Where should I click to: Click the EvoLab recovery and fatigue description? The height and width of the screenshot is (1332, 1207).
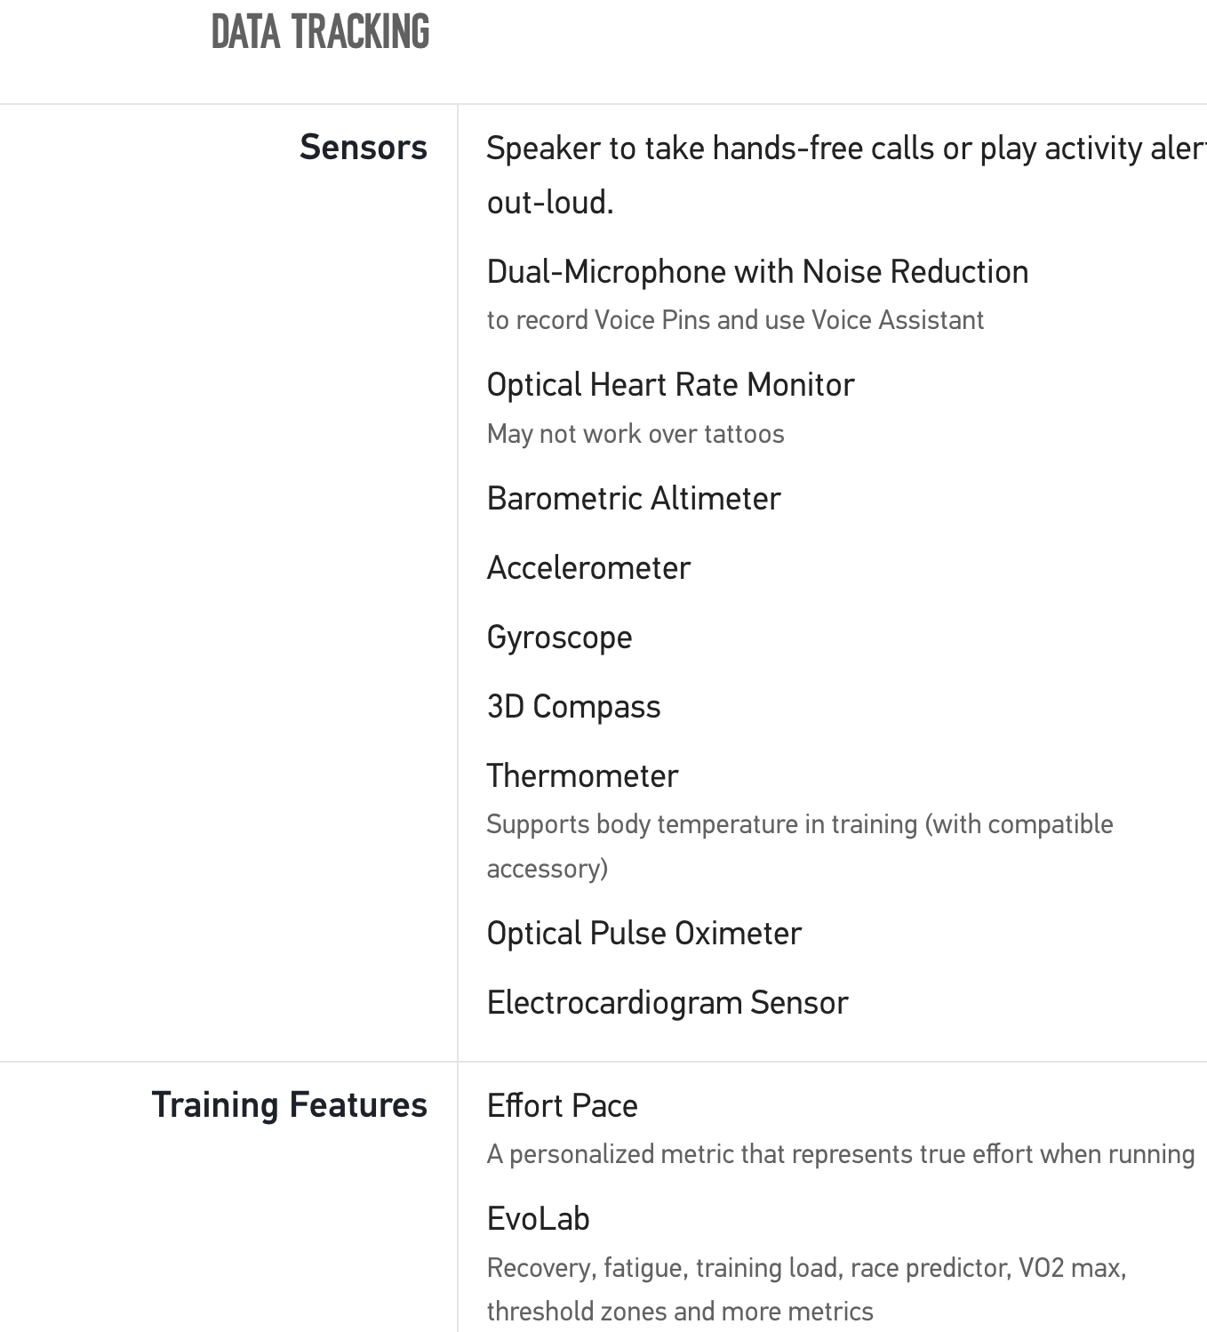click(x=806, y=1288)
